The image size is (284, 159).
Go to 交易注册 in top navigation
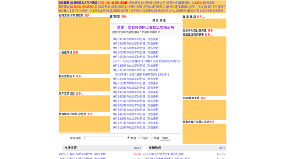(104, 3)
